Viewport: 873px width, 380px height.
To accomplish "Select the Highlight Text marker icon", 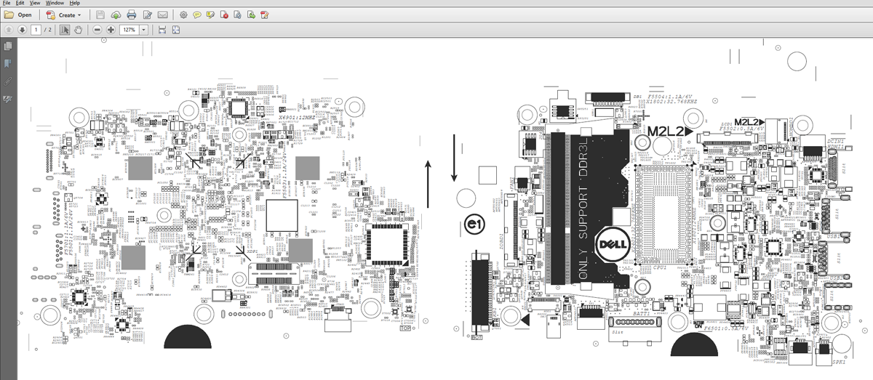I will click(210, 15).
